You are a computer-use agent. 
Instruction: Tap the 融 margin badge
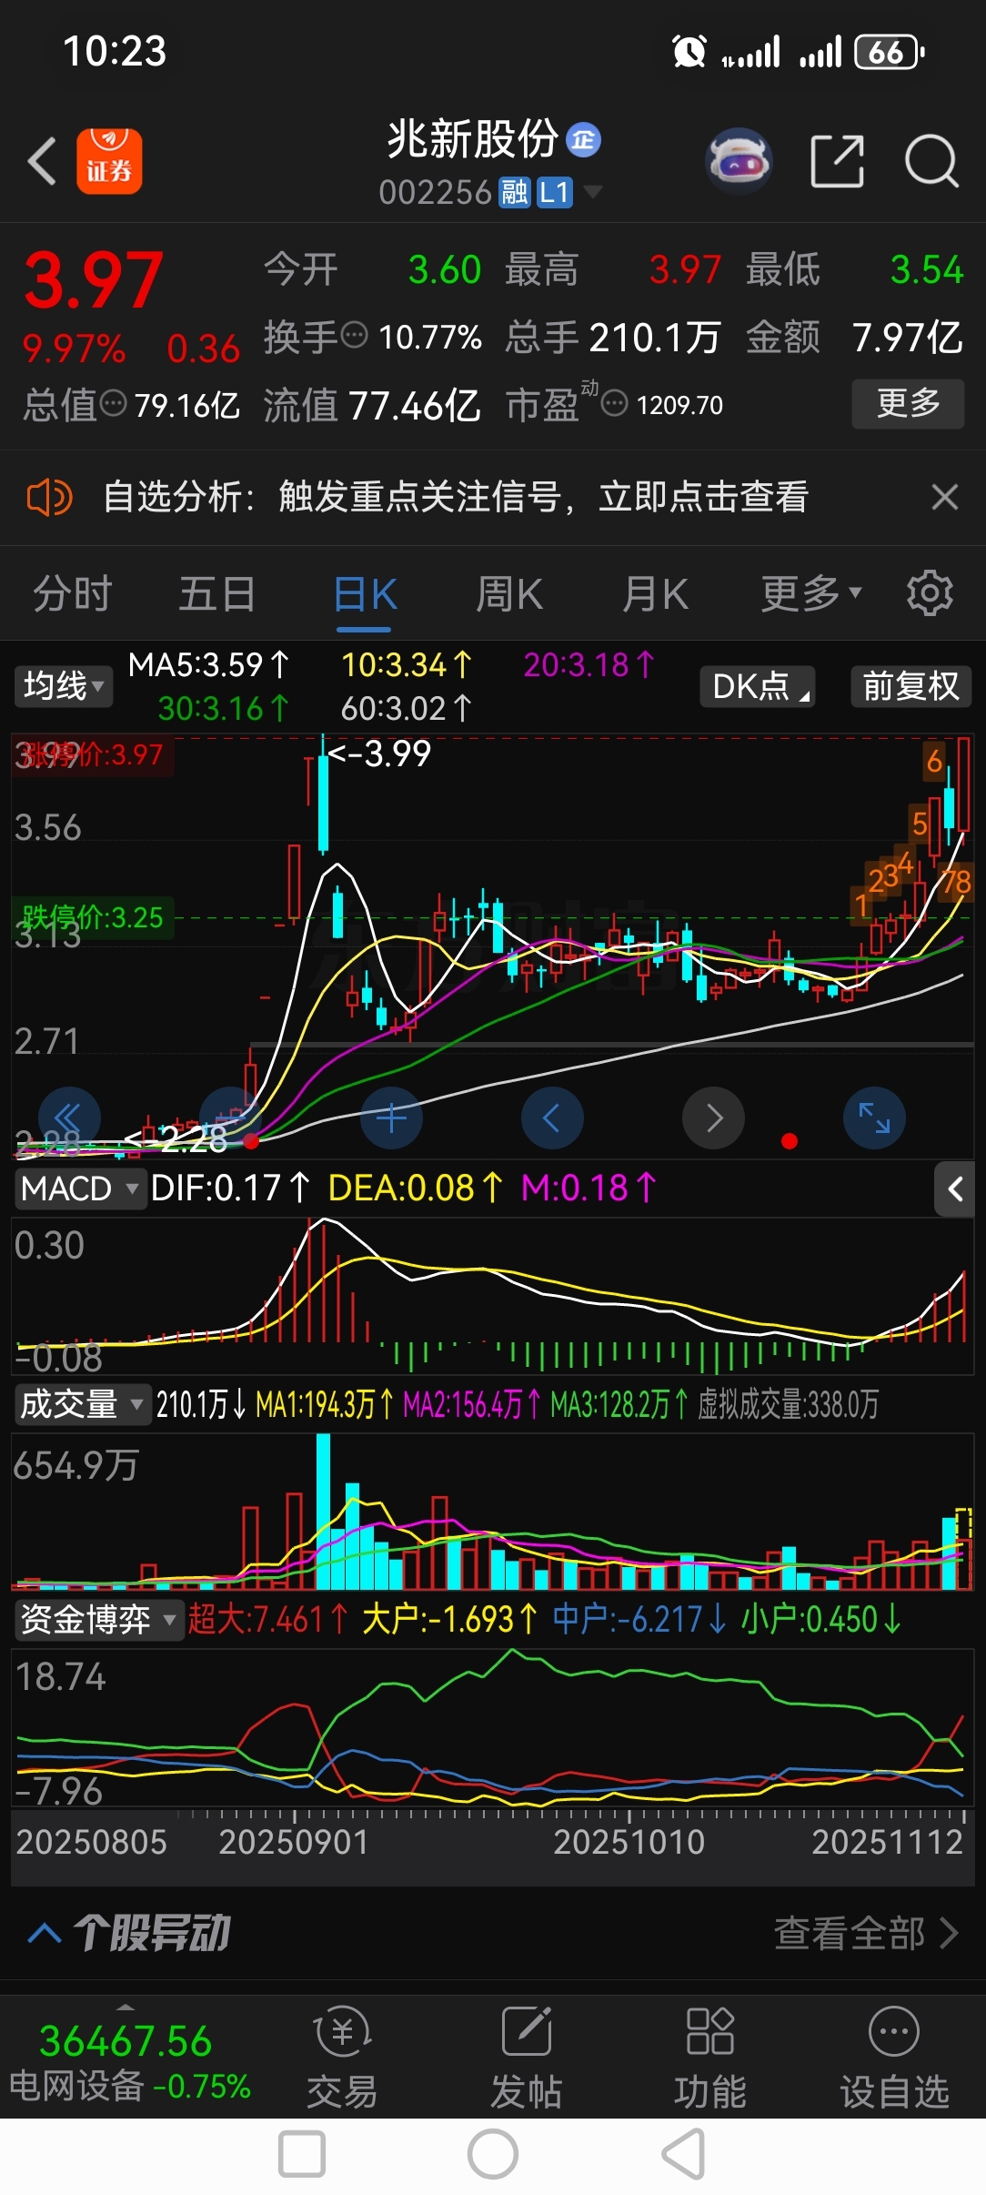(515, 193)
